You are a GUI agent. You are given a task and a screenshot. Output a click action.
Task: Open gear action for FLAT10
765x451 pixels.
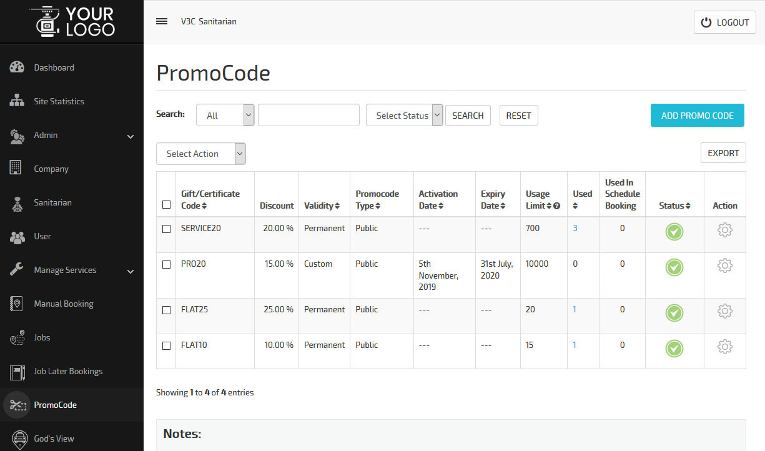pos(724,347)
